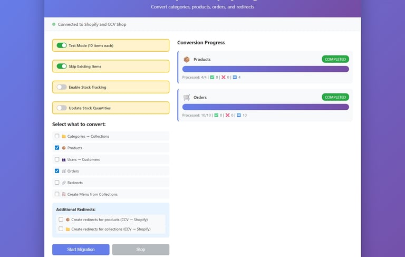Tick the Users → Customers checkbox

(x=57, y=159)
